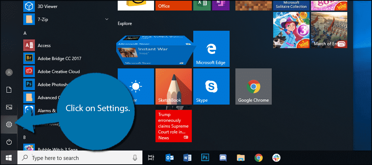Open Discord from the taskbar

223,158
